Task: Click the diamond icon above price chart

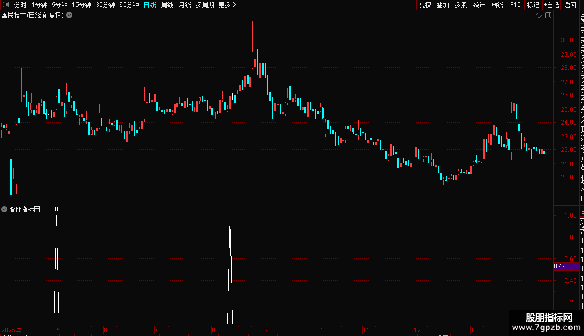Action: pos(539,16)
